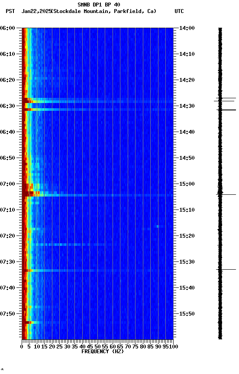Click "Stockdale Mountain, Parkfield, Ca" location text
This screenshot has height=374, width=239.
pos(104,11)
